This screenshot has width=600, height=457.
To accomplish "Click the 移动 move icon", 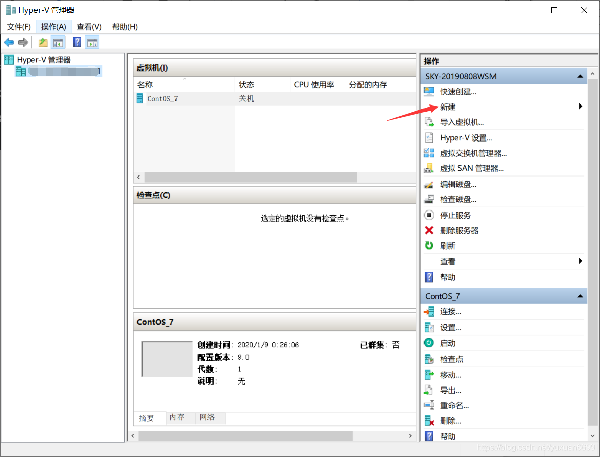I will point(429,375).
